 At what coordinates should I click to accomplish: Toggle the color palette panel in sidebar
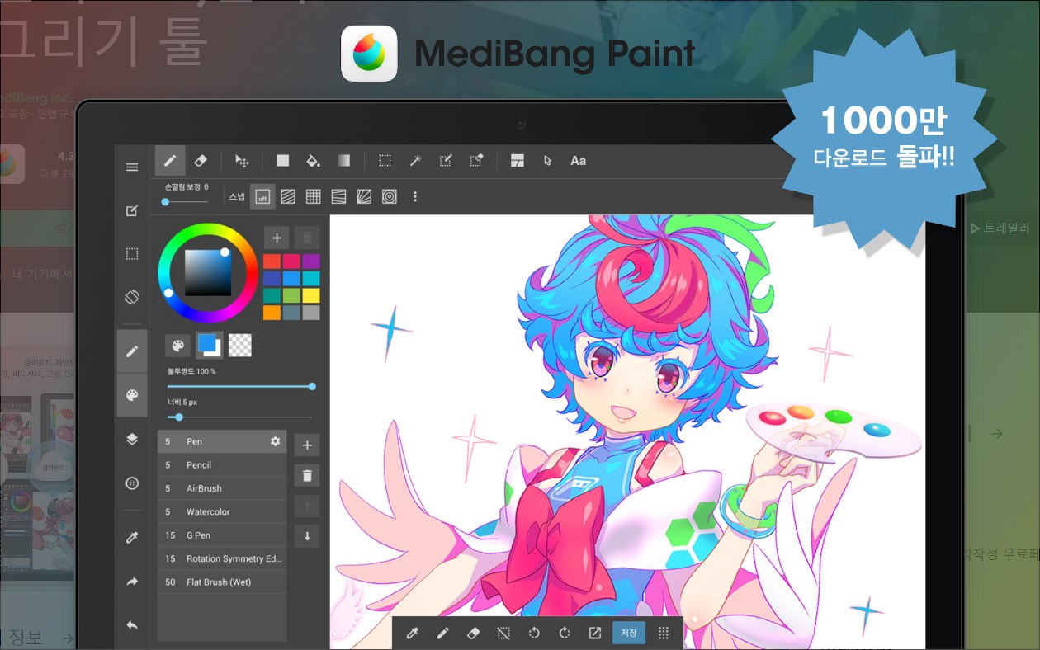point(132,395)
